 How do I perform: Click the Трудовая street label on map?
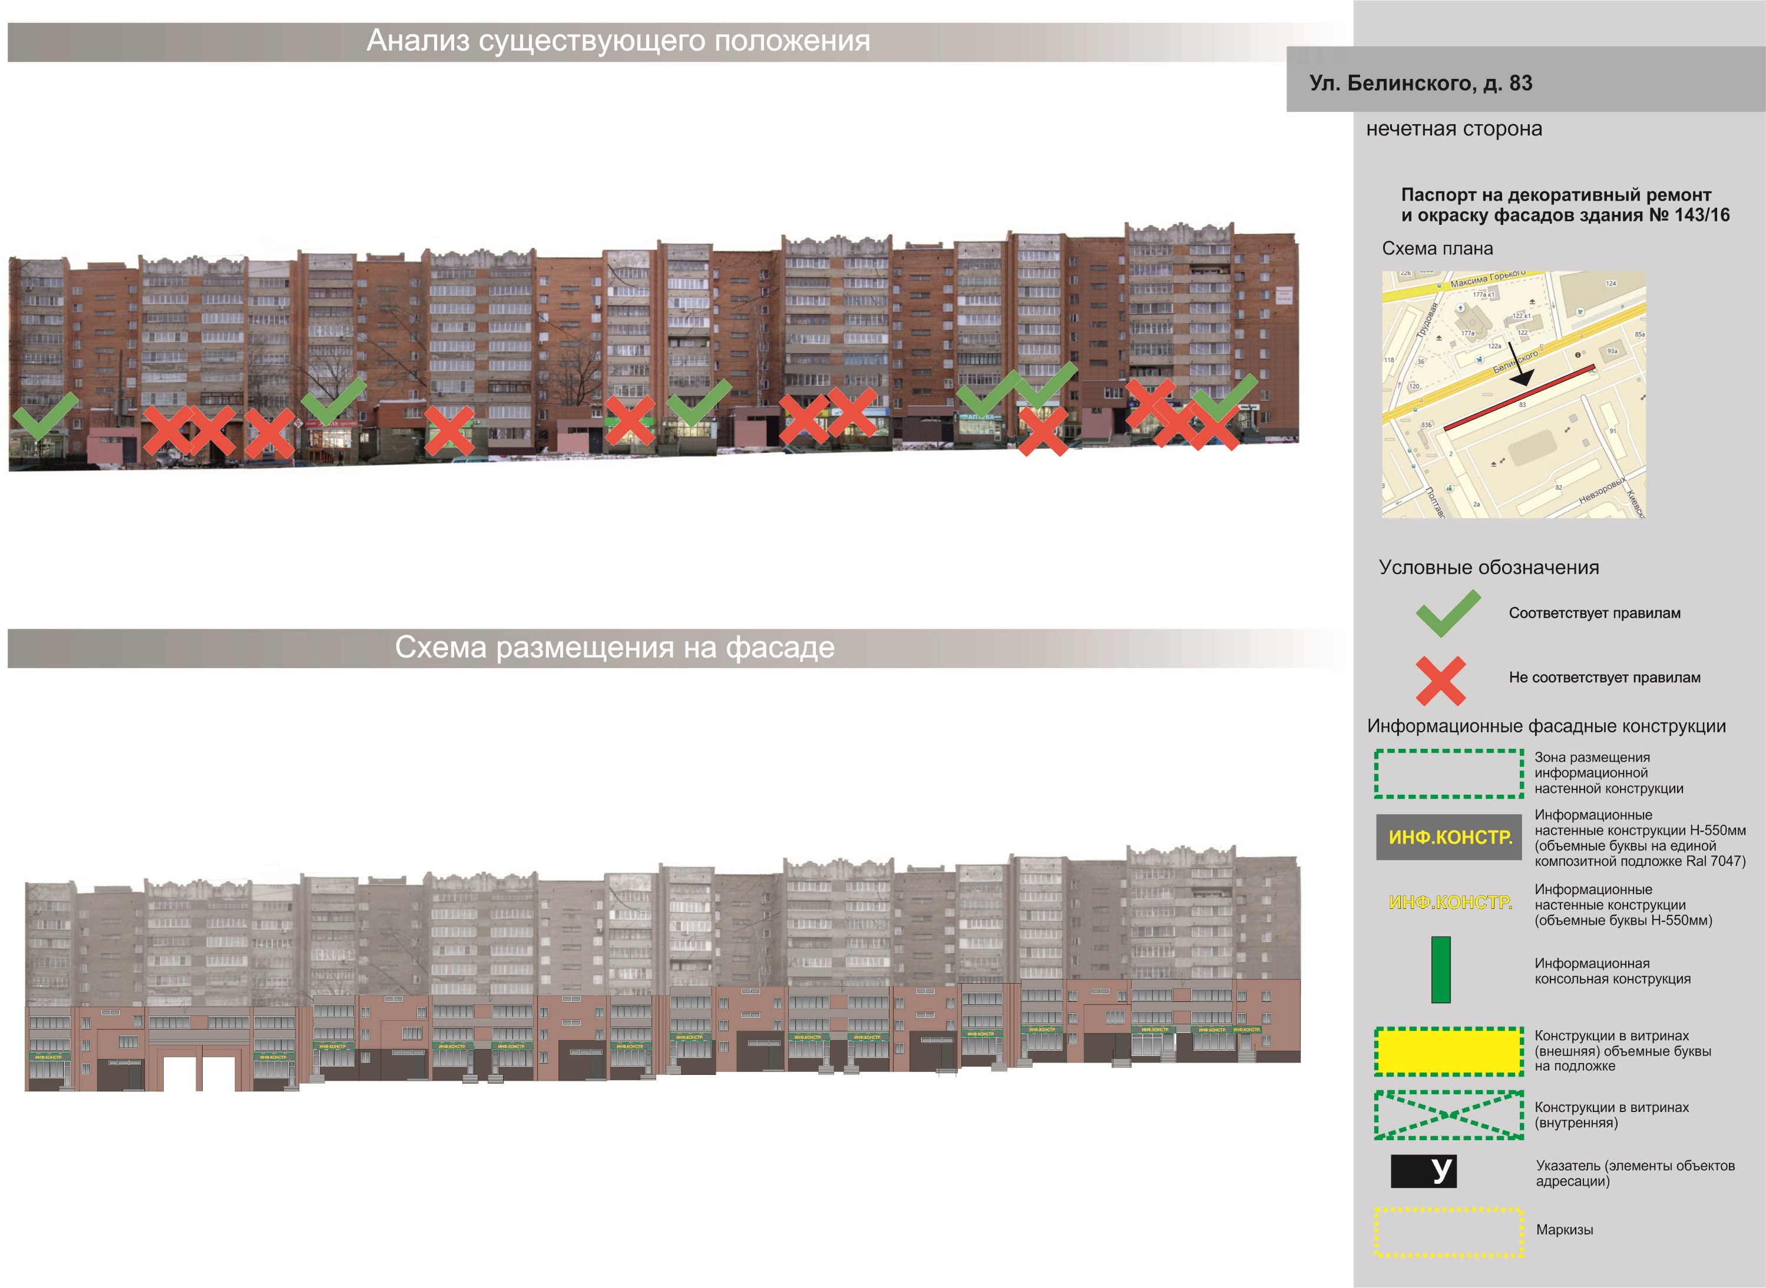click(x=1427, y=320)
